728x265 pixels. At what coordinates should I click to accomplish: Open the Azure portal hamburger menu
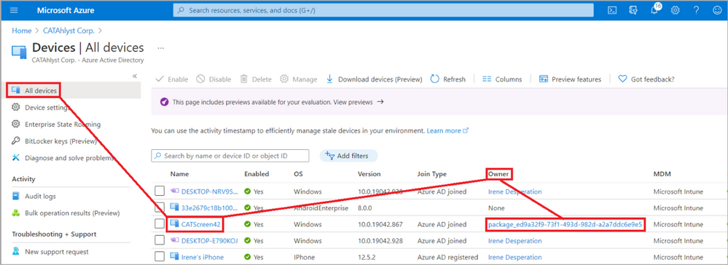[15, 10]
